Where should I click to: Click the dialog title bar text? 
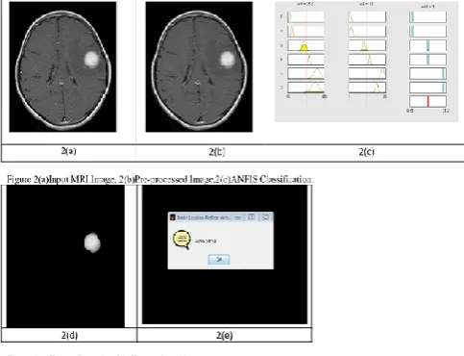204,217
